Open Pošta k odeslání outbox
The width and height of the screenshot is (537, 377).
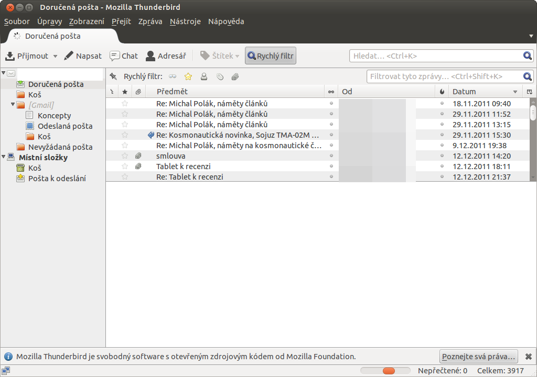click(x=57, y=178)
